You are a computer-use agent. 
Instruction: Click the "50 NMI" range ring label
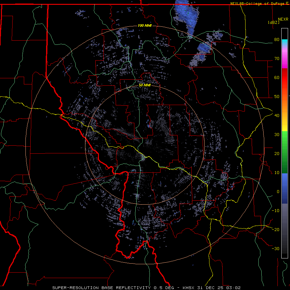click(x=145, y=85)
